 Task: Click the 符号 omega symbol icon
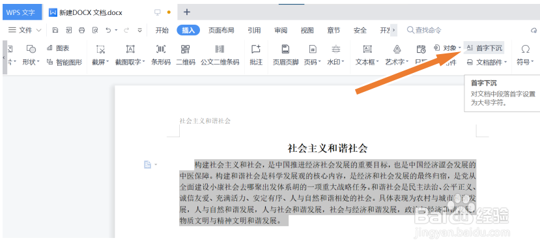click(525, 50)
